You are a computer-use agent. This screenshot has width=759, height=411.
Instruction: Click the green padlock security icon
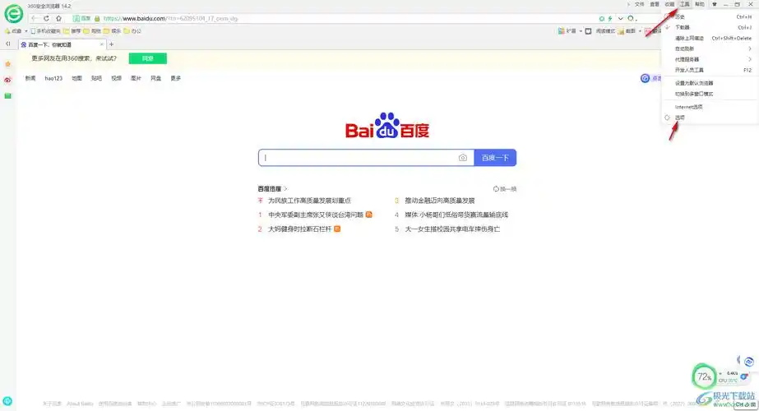[x=97, y=18]
